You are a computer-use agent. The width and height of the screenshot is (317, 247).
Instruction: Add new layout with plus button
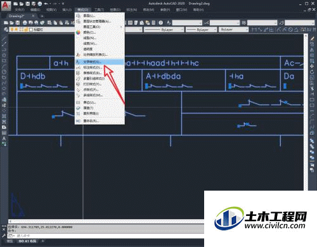point(43,241)
